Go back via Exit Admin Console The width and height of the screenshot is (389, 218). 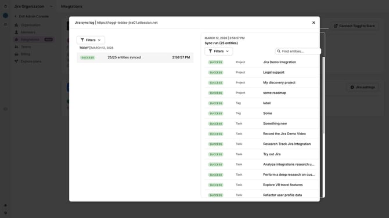tap(31, 16)
